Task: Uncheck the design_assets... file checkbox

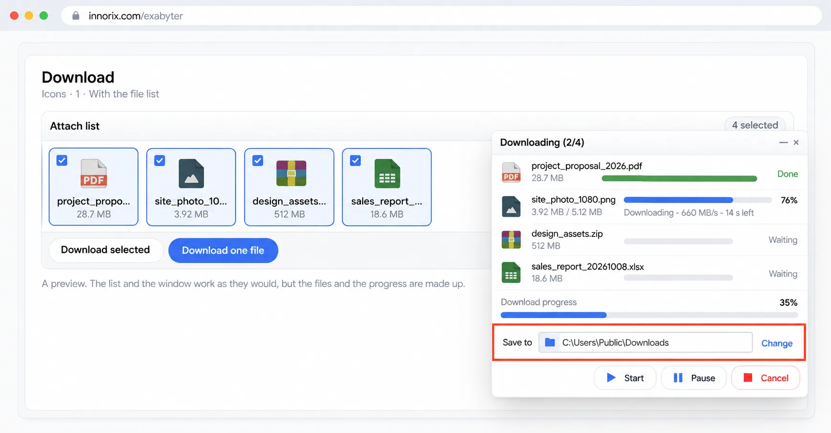Action: click(x=258, y=160)
